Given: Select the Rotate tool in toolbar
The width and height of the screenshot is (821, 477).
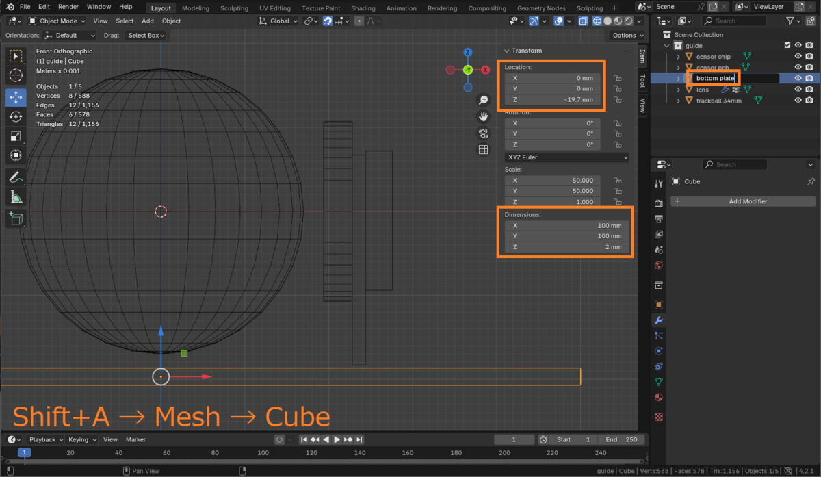Looking at the screenshot, I should pos(16,117).
